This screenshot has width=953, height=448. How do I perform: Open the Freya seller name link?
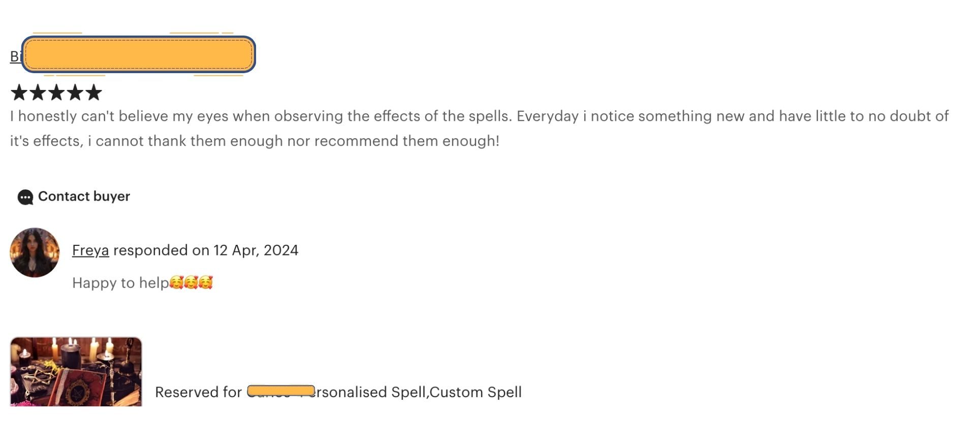click(90, 250)
